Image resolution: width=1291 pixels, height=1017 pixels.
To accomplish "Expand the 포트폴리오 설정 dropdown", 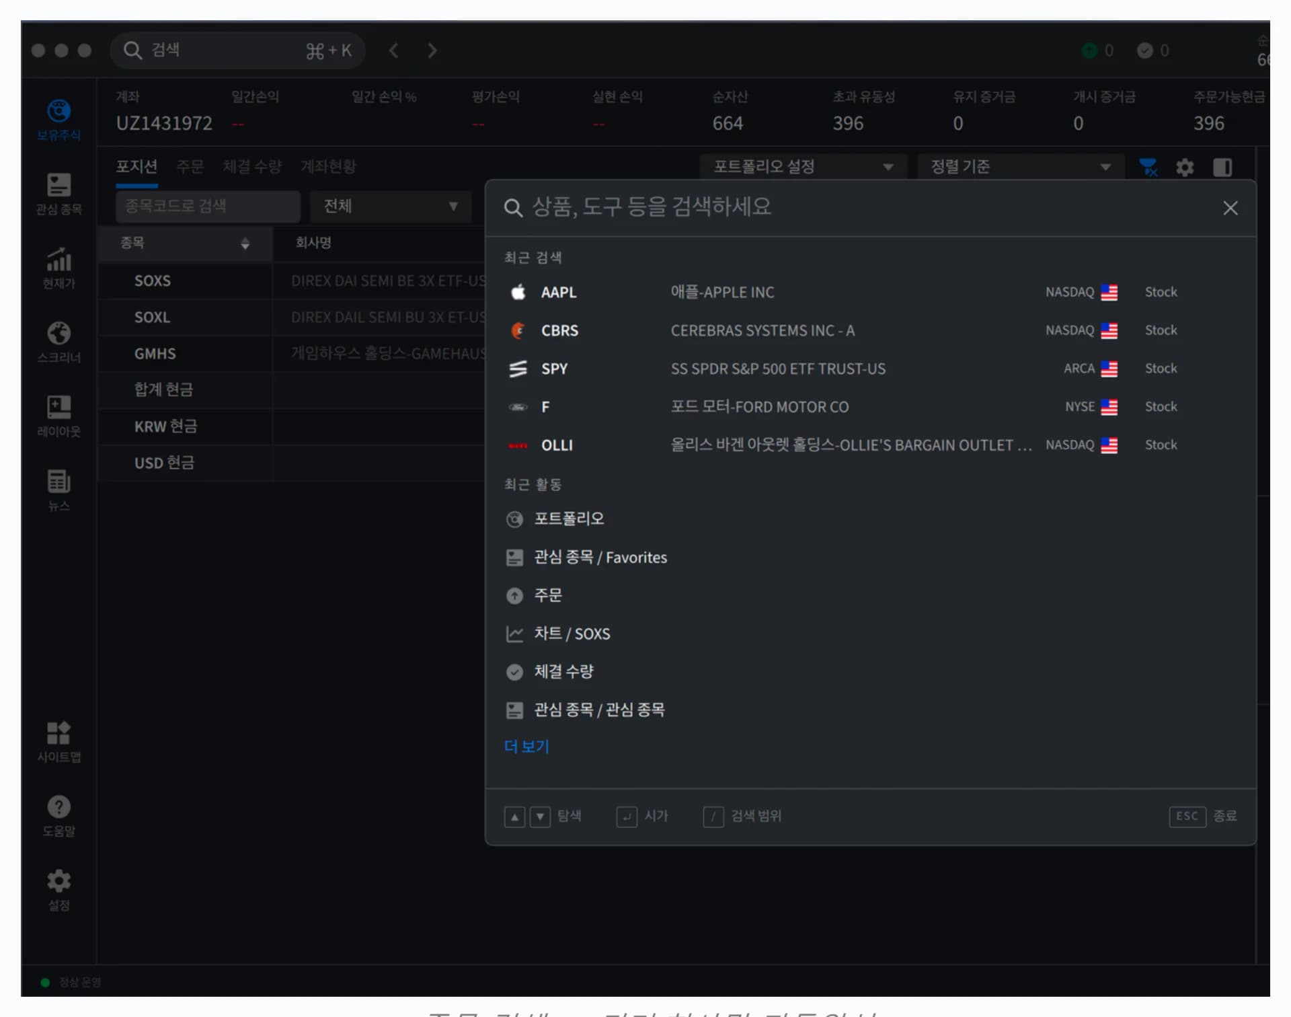I will [x=803, y=167].
